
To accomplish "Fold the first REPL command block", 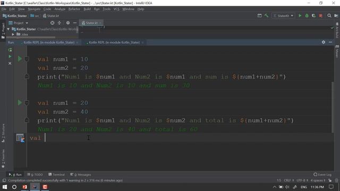I will point(27,59).
